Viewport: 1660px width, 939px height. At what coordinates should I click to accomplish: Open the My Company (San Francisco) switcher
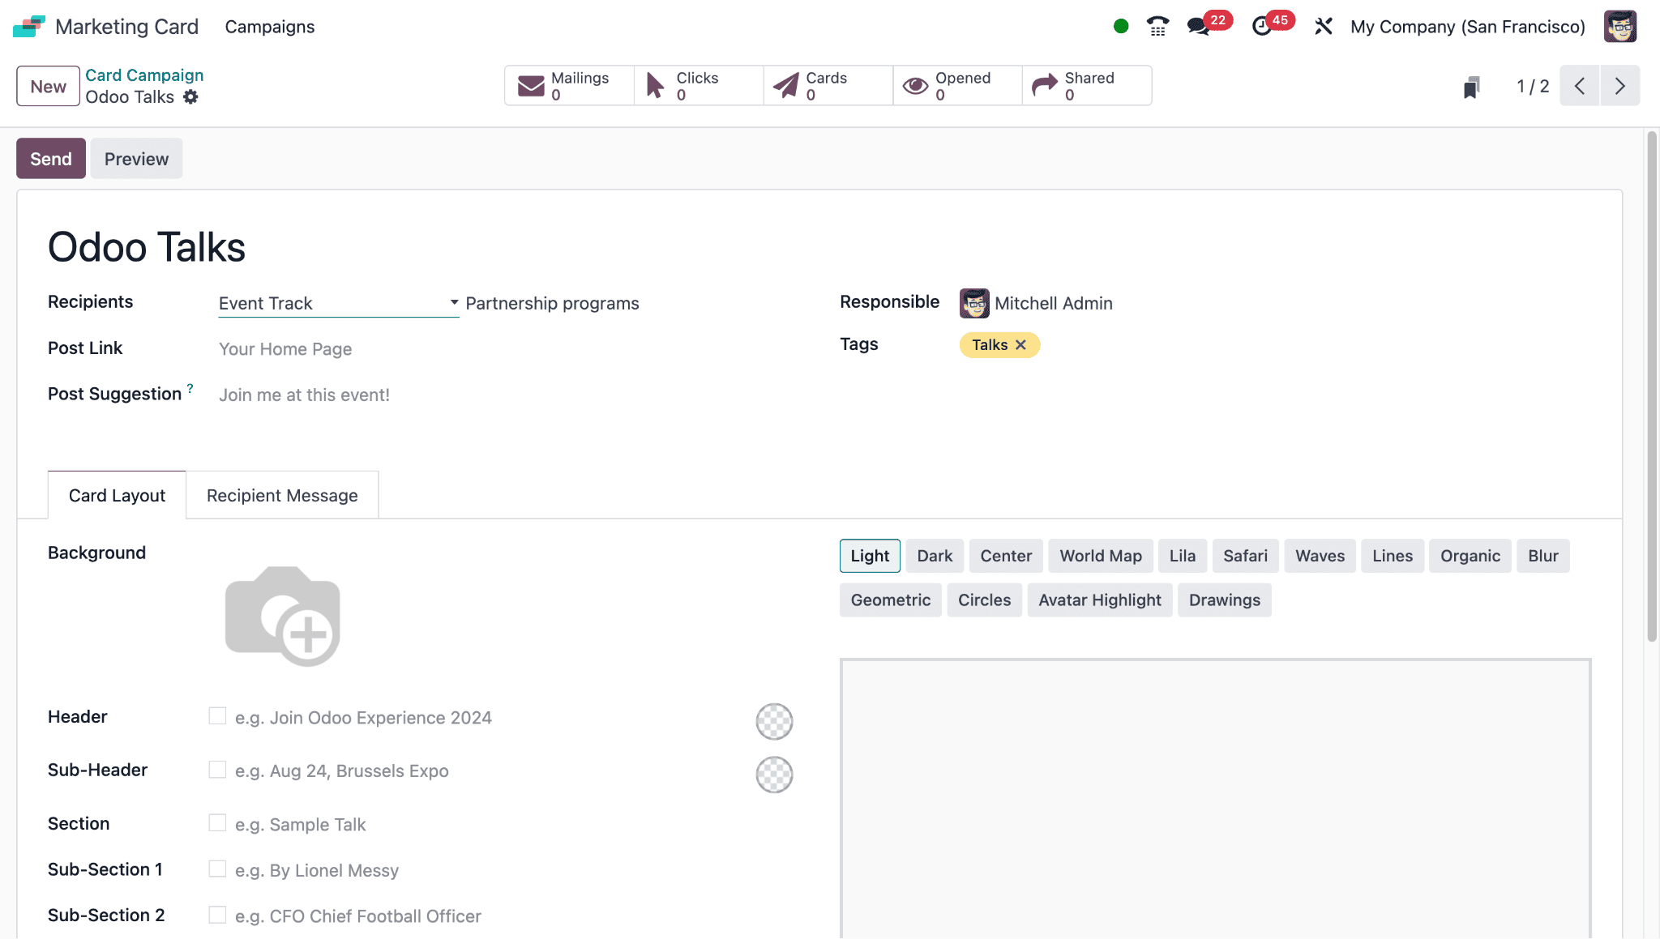click(1467, 27)
